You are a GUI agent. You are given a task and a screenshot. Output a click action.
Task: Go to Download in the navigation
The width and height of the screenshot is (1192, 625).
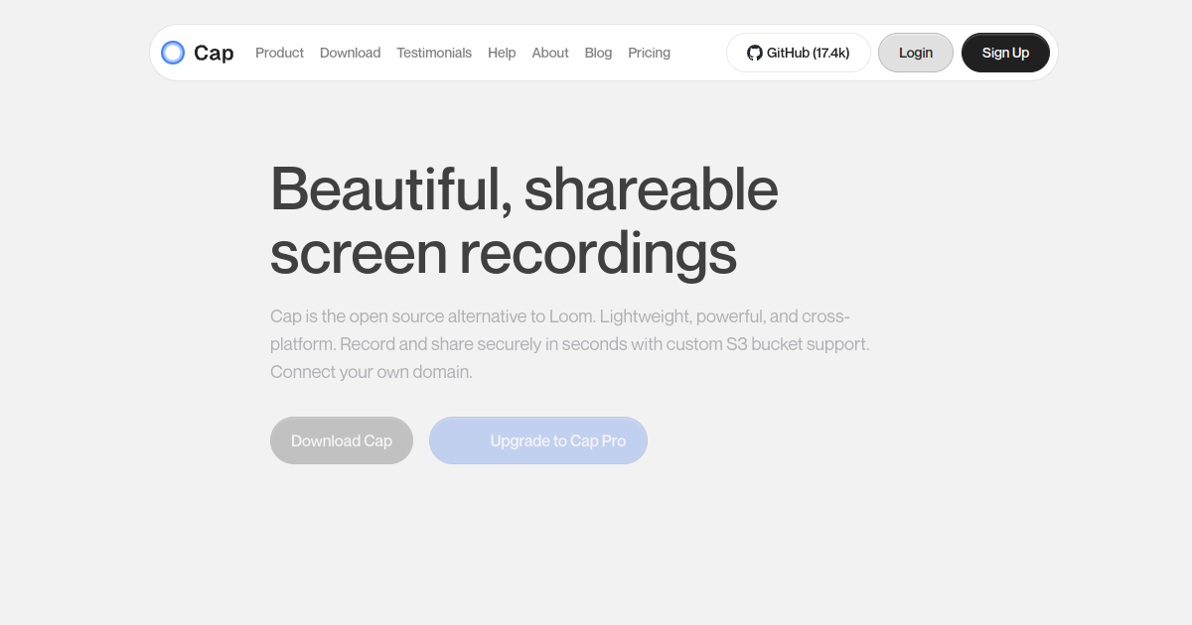[x=350, y=53]
